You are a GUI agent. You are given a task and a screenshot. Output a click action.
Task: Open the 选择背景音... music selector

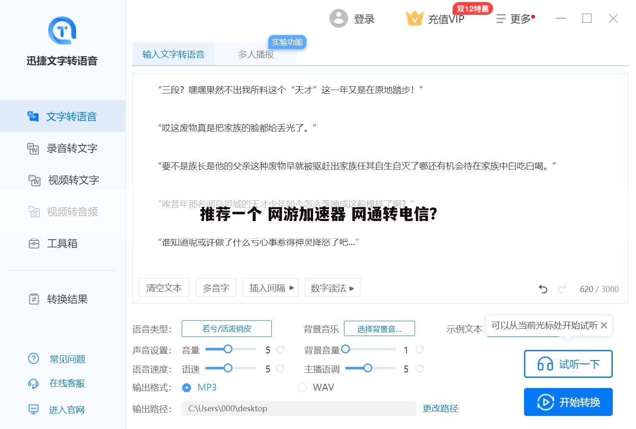(379, 329)
